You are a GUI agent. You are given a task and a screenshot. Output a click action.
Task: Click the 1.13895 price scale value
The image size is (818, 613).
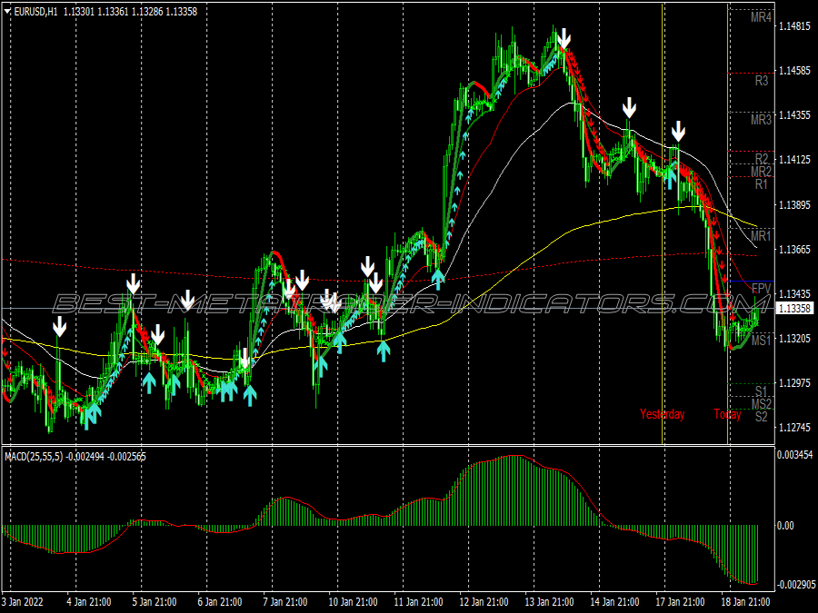pos(794,204)
